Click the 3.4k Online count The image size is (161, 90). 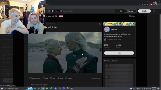pyautogui.click(x=118, y=46)
